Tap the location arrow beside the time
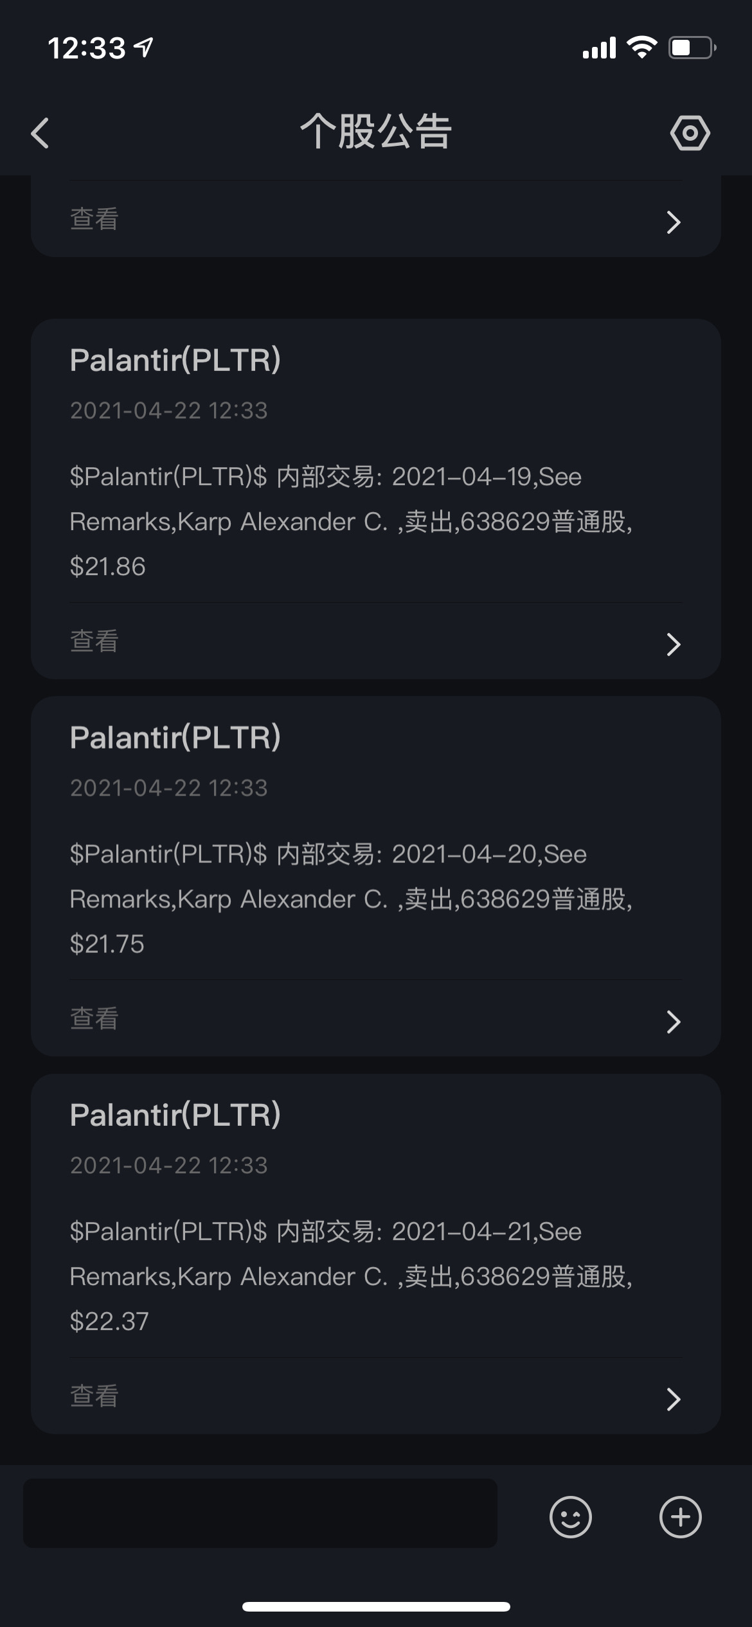The height and width of the screenshot is (1627, 752). click(x=143, y=47)
